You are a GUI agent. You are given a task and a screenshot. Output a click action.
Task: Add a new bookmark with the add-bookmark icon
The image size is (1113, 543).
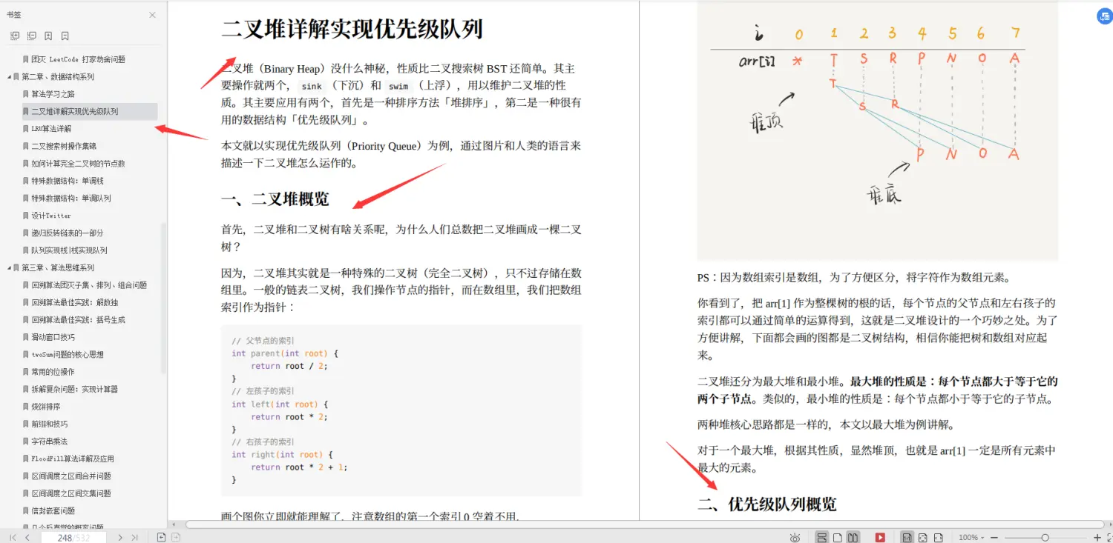(47, 36)
